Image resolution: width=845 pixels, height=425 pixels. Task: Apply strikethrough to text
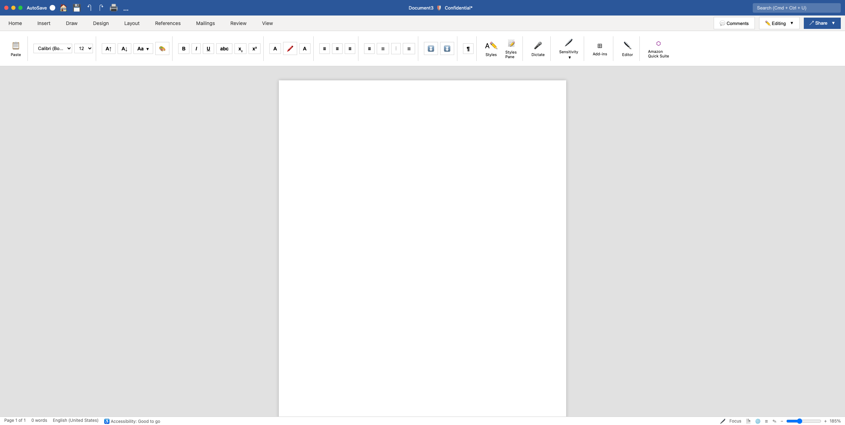tap(224, 49)
